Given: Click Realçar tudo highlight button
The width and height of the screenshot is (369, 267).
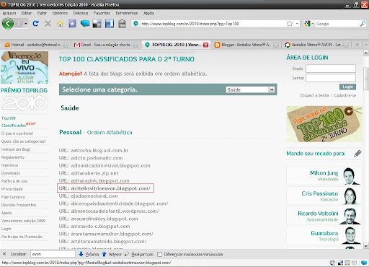Looking at the screenshot, I should pos(139,254).
